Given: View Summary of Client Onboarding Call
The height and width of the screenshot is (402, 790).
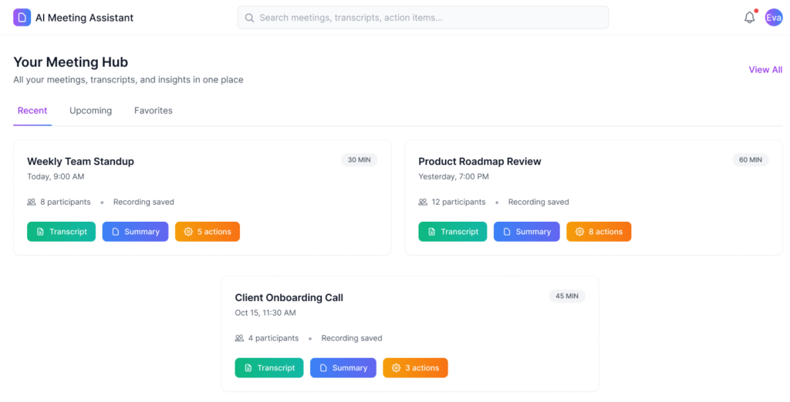Looking at the screenshot, I should [343, 368].
